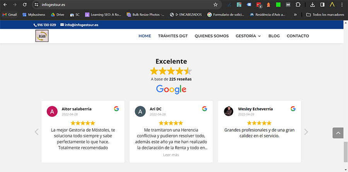348x172 pixels.
Task: Open the BLOG menu item
Action: click(274, 36)
